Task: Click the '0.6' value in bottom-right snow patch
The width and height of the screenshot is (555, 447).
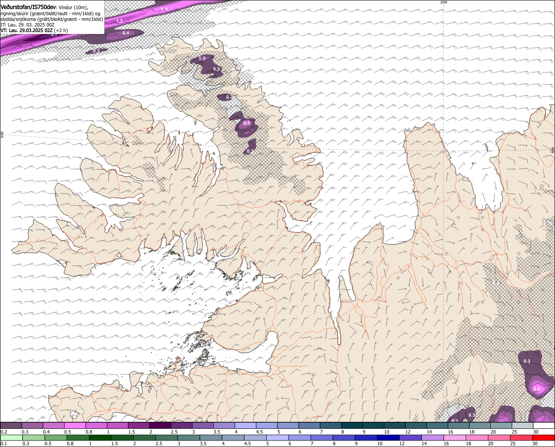Action: [x=537, y=389]
